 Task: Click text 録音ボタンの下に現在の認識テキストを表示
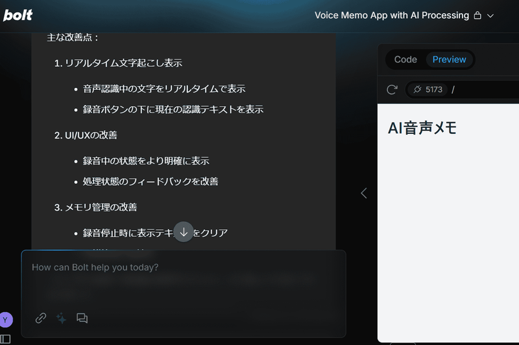(x=173, y=109)
